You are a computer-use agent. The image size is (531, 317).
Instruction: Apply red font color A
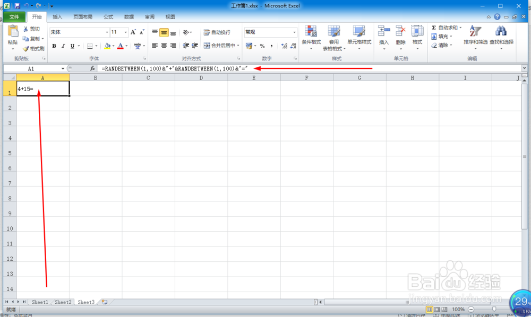(120, 46)
